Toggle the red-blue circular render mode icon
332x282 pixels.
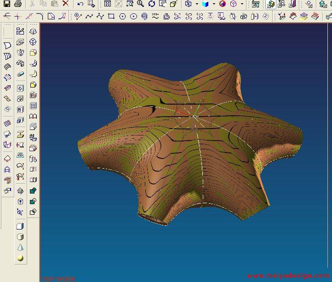[223, 4]
